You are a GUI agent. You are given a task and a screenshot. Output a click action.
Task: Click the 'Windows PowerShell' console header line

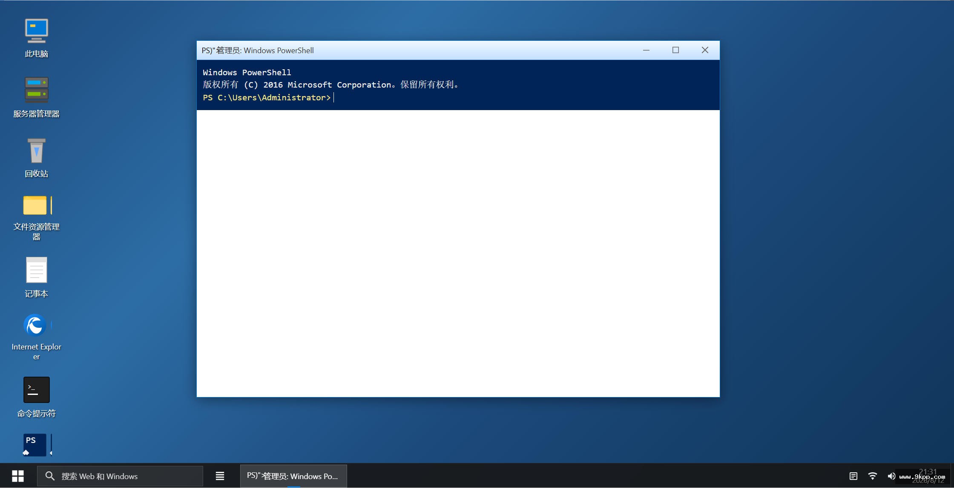click(247, 72)
